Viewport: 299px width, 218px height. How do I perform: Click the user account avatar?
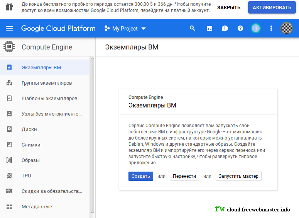click(x=286, y=28)
